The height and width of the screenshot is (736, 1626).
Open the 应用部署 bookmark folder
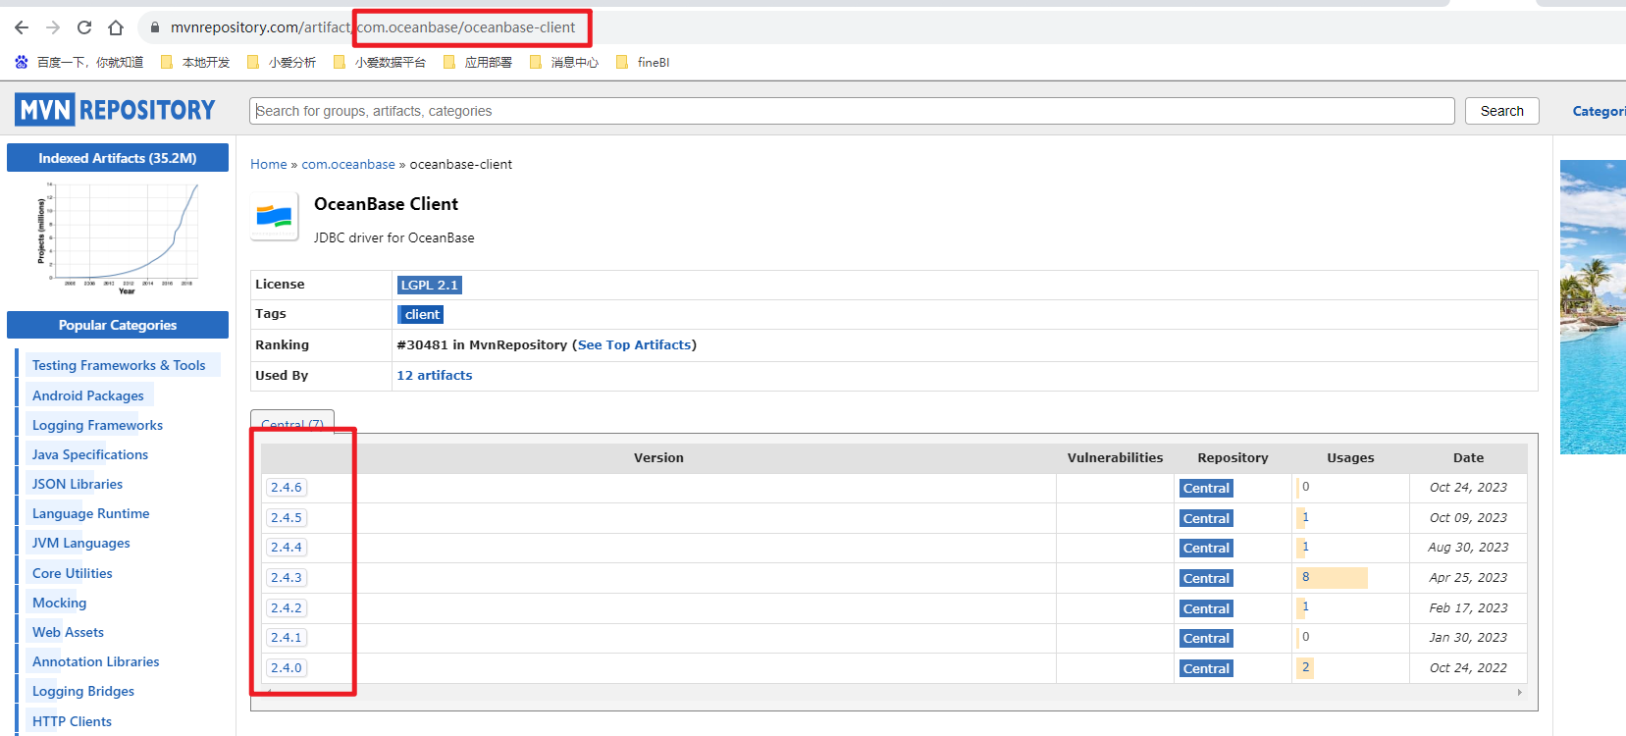pos(478,62)
